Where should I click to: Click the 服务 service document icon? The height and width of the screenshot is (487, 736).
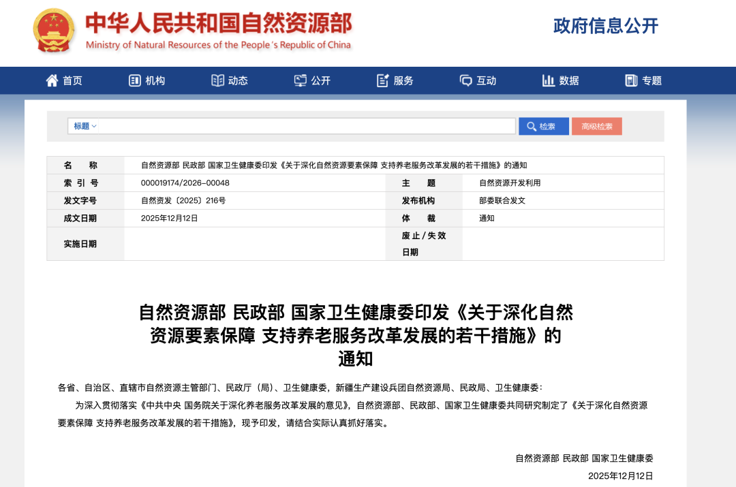[x=383, y=80]
